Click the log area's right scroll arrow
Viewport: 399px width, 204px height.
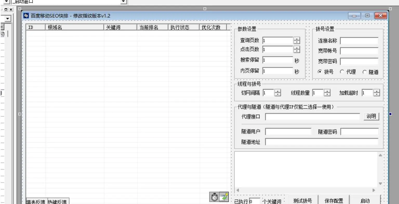pyautogui.click(x=374, y=190)
